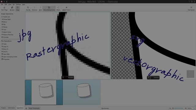Screen dimensions: 196x110
Task: Toggle the View mode button
Action: click(18, 9)
